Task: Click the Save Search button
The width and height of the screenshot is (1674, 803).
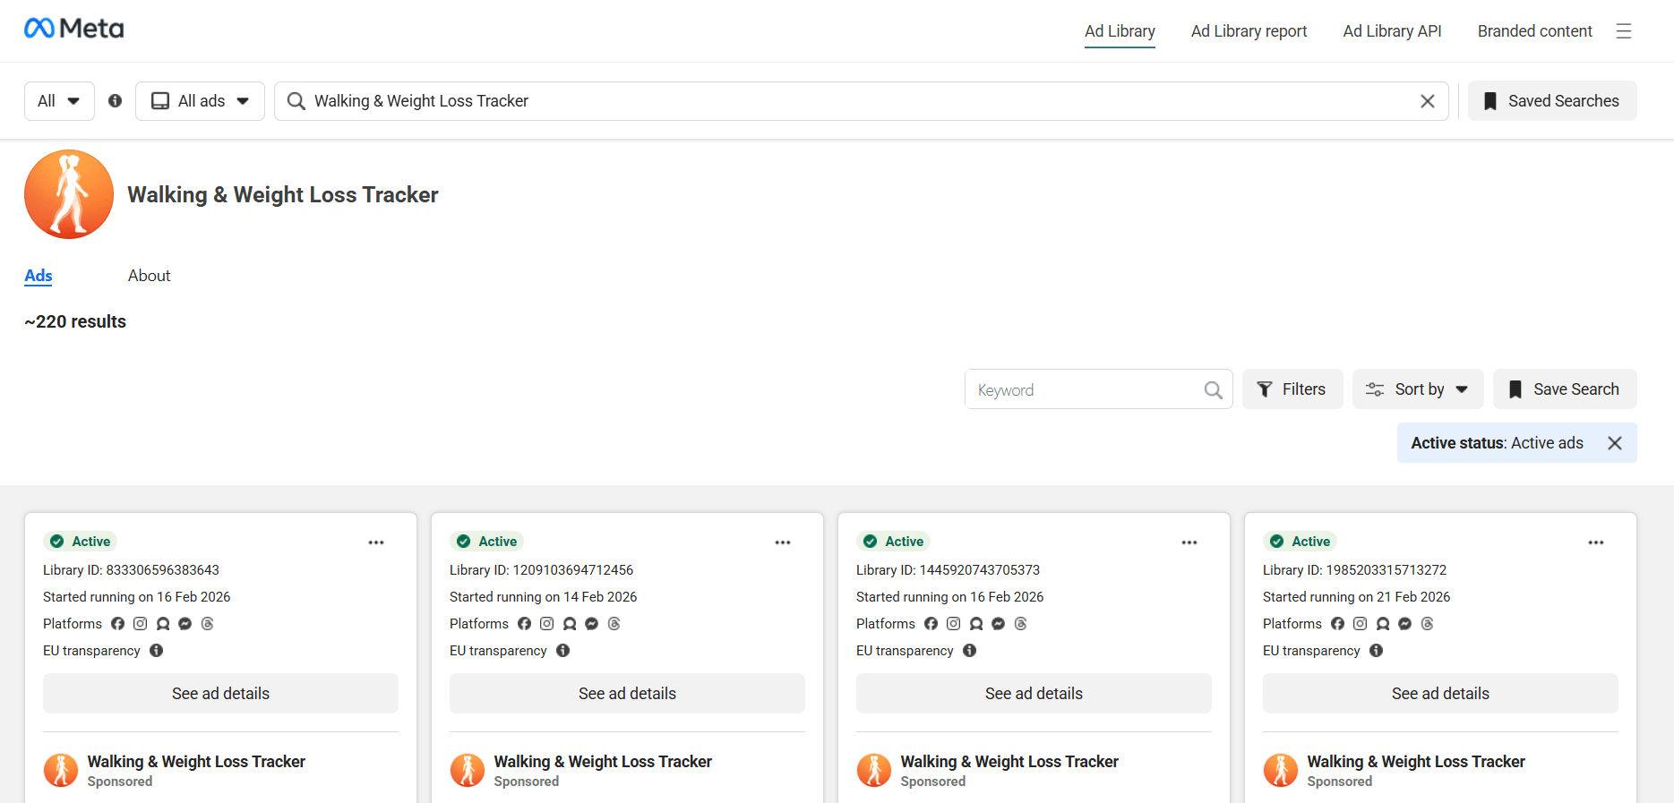Action: (1565, 389)
